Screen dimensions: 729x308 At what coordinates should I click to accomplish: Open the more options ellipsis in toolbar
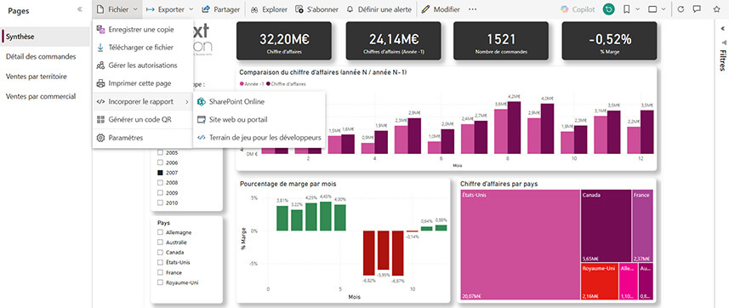click(473, 9)
